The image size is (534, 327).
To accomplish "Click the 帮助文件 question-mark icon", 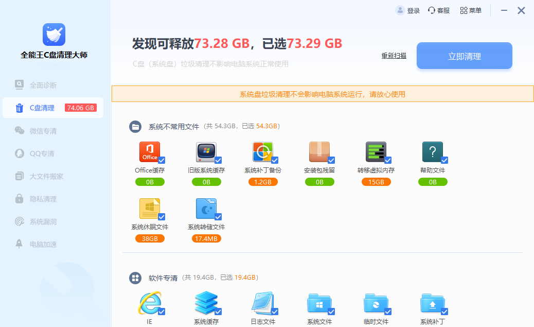I will (433, 151).
